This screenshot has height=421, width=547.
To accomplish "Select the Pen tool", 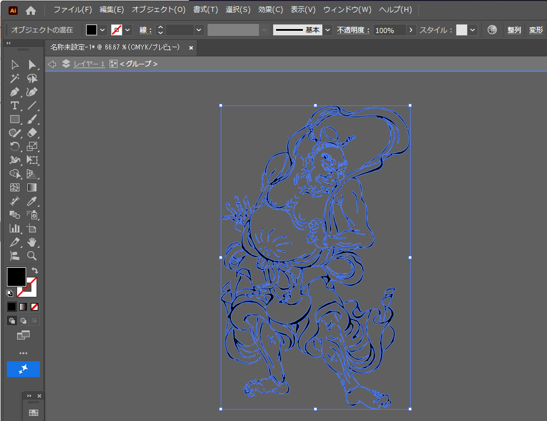I will (15, 92).
